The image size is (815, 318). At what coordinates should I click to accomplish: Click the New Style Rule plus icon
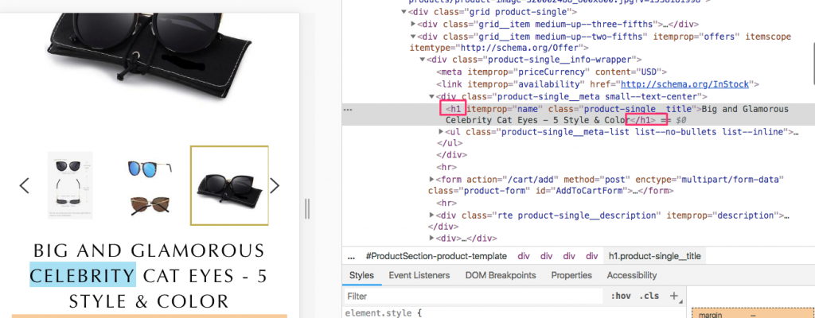pyautogui.click(x=673, y=296)
